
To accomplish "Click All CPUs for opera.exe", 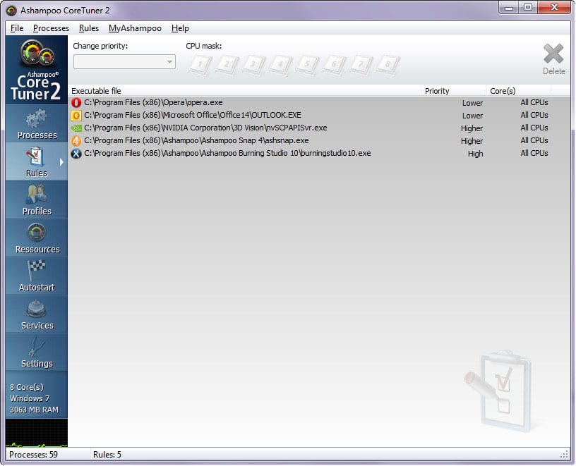I will pos(534,103).
